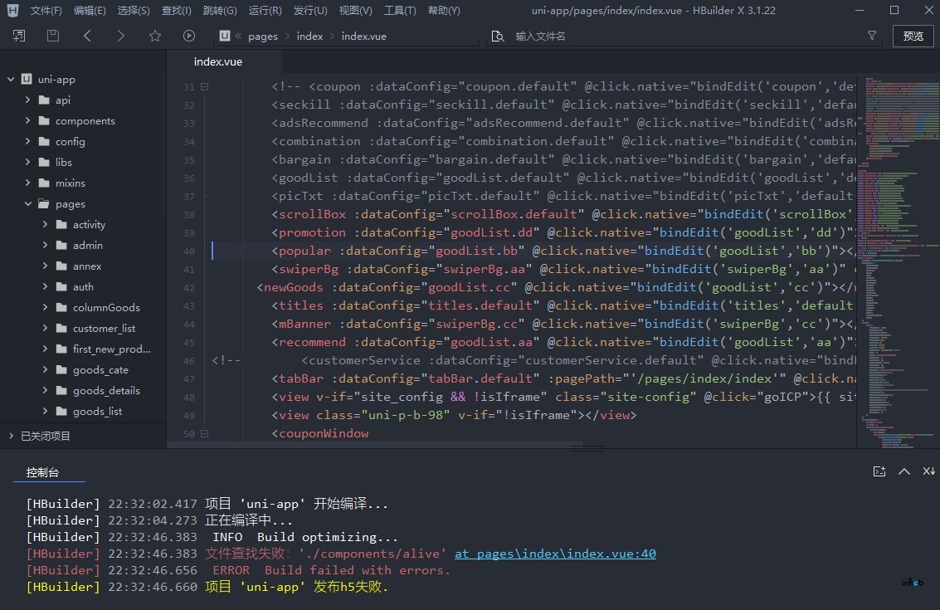This screenshot has width=940, height=610.
Task: Click the run play-circle icon
Action: [189, 36]
